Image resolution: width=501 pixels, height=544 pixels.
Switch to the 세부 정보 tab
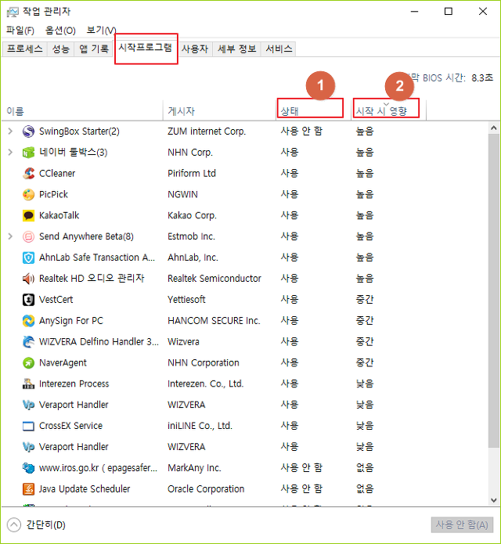(237, 49)
